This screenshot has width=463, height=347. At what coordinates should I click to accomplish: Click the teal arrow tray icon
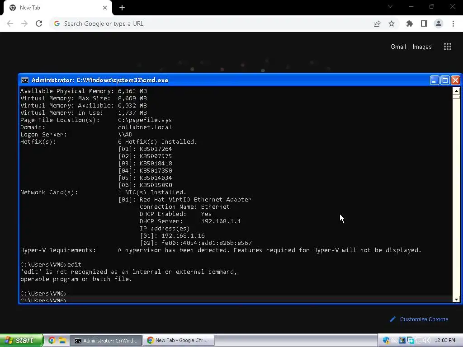tap(411, 340)
